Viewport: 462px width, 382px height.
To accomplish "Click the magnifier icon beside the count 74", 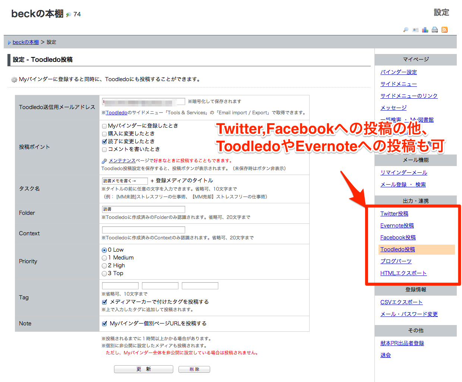I will click(x=69, y=15).
